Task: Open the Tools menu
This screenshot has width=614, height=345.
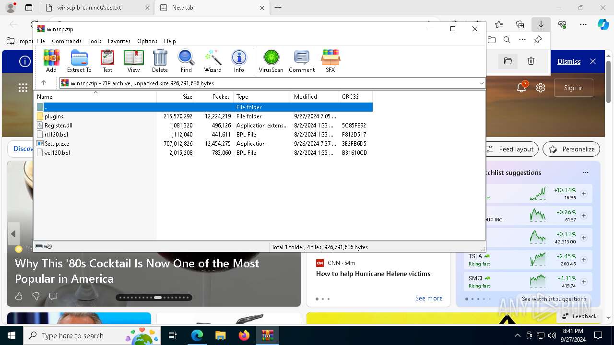Action: (94, 41)
